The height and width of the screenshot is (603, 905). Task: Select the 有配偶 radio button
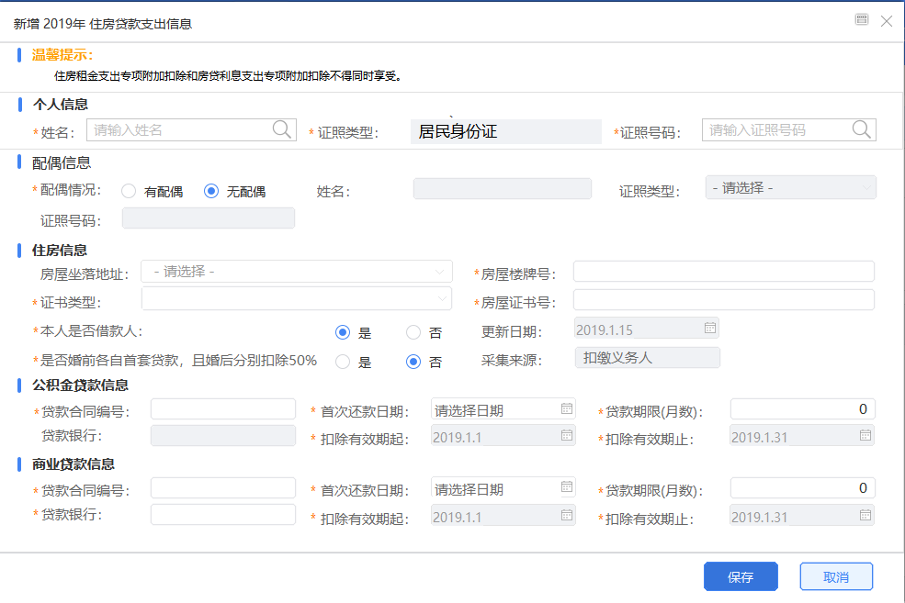(129, 191)
